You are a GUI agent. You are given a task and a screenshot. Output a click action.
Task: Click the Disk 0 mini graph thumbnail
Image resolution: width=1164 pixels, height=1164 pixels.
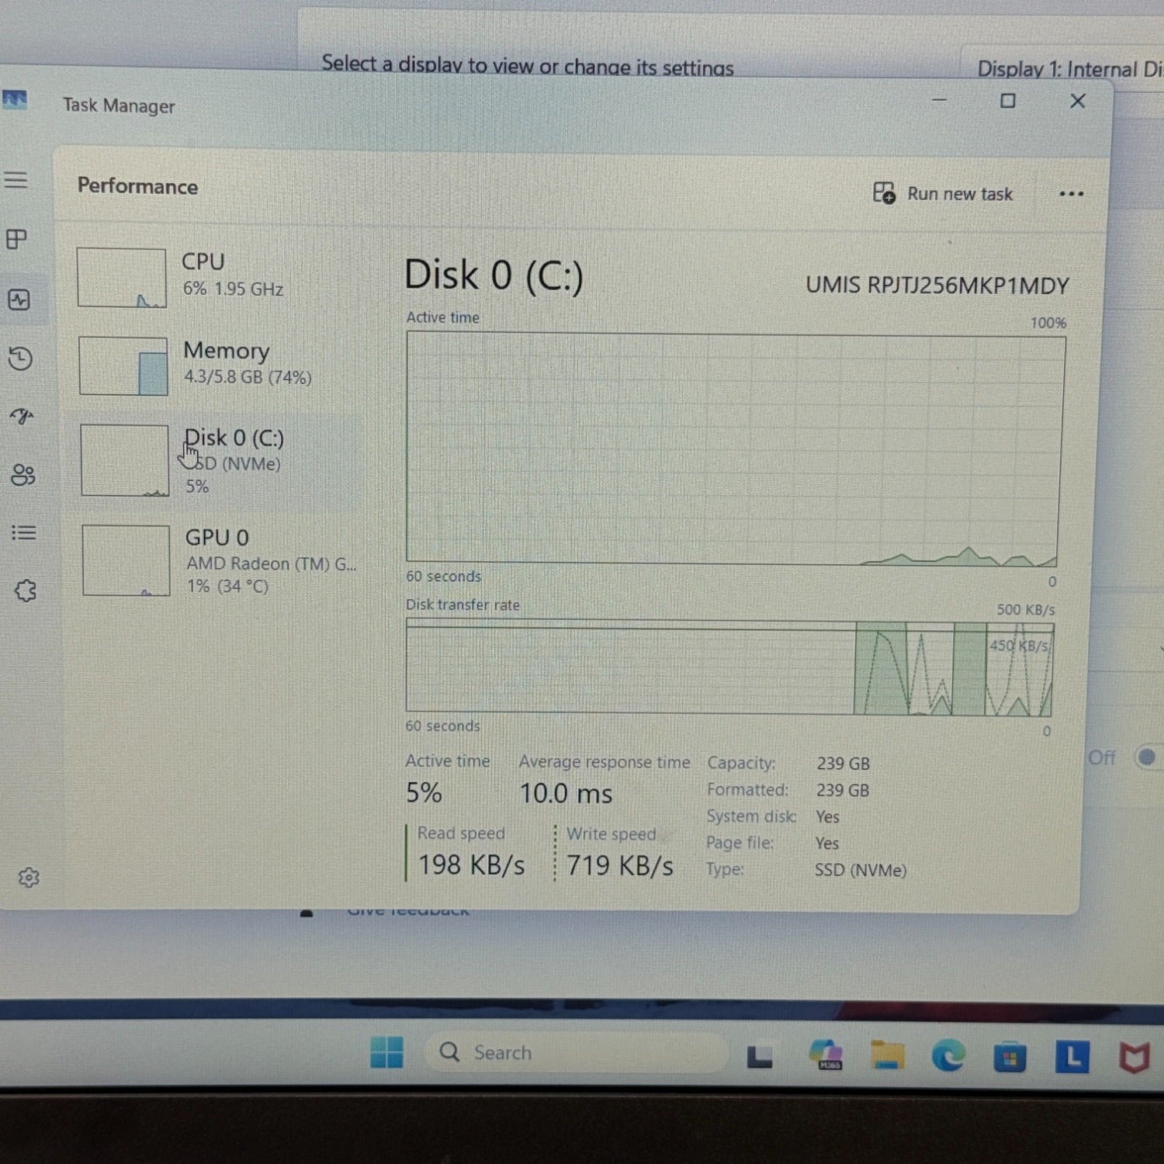pyautogui.click(x=125, y=460)
